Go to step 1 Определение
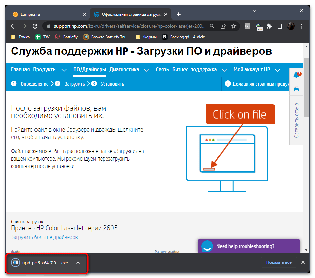The height and width of the screenshot is (278, 315). 30,84
